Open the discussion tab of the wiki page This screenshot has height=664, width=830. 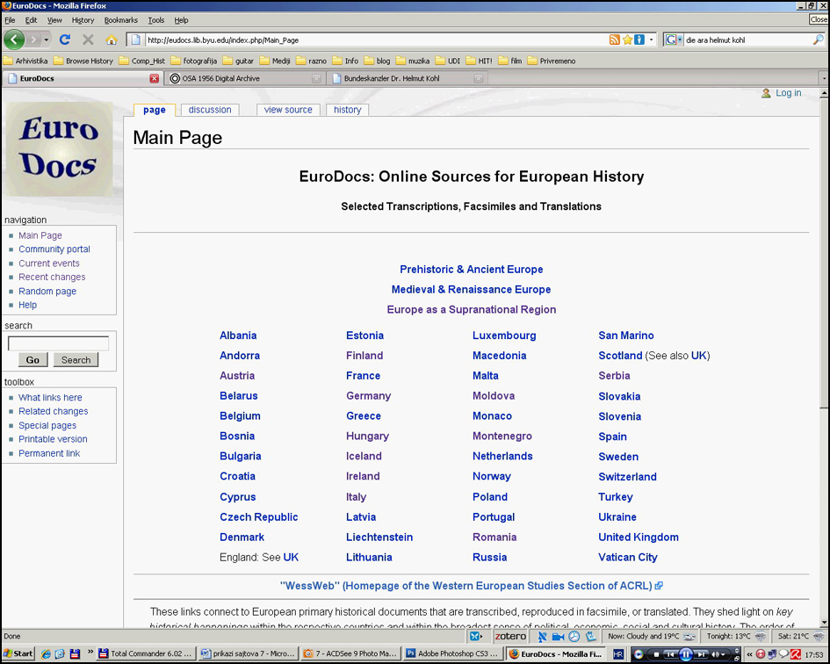coord(210,110)
